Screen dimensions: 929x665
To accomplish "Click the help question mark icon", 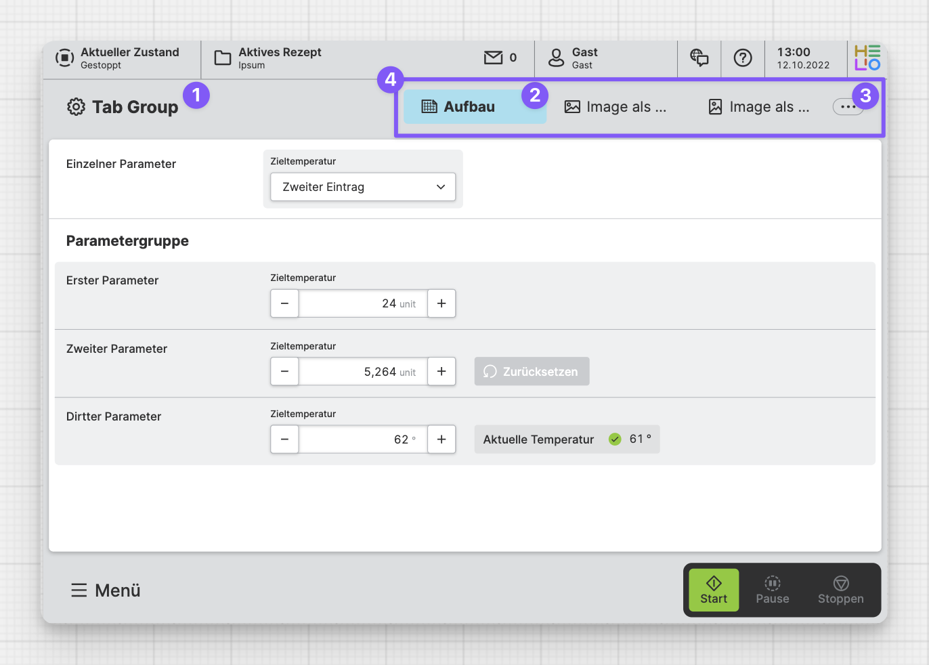I will coord(743,58).
